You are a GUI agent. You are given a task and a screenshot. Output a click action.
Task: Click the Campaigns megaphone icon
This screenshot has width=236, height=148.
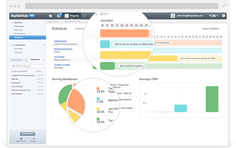click(12, 45)
